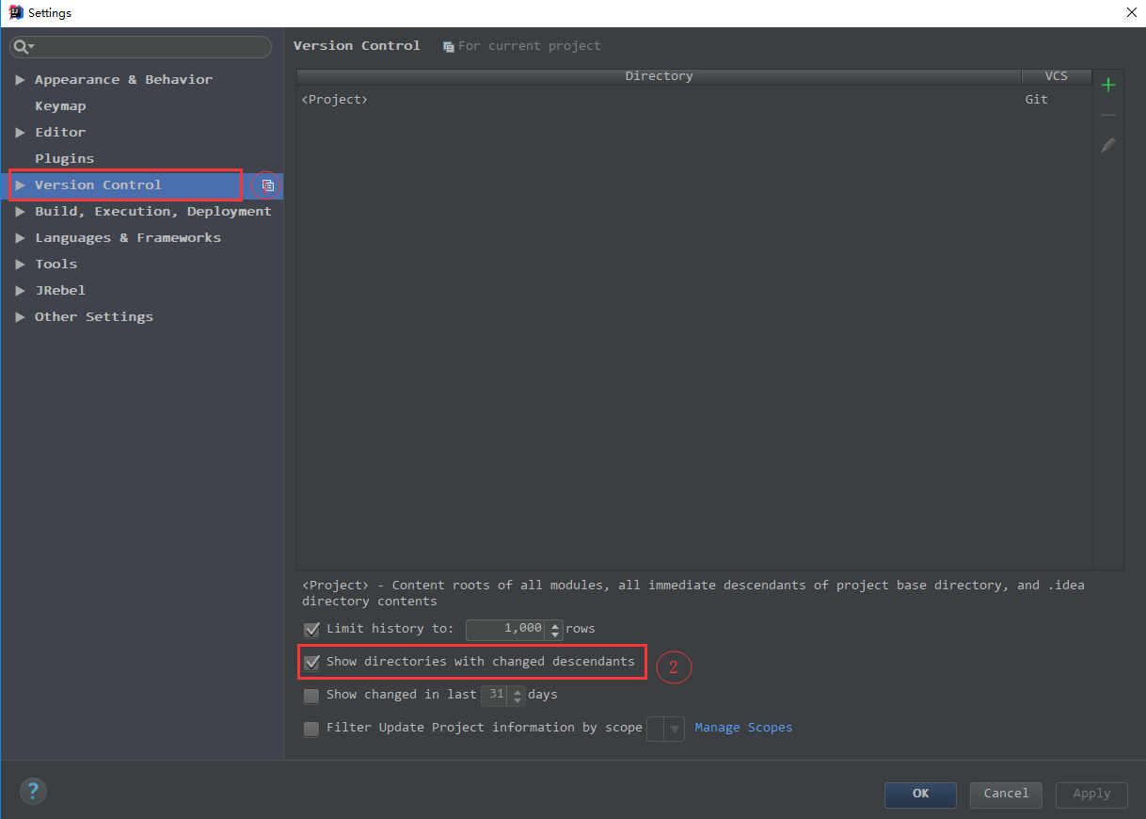Add a new directory mapping with green plus icon

(x=1108, y=85)
